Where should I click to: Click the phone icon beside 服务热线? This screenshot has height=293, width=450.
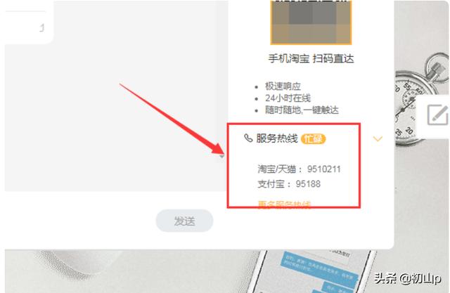tap(248, 138)
